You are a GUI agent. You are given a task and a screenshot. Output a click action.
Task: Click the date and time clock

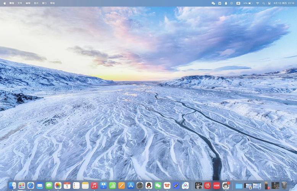pos(282,3)
